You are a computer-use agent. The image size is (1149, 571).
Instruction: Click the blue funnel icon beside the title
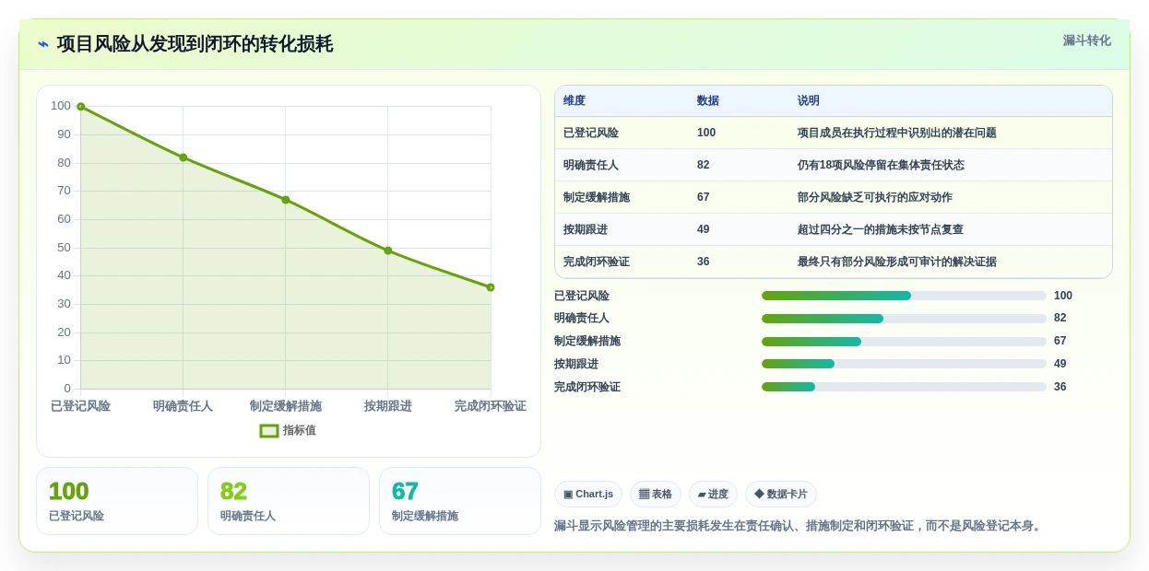[x=43, y=44]
